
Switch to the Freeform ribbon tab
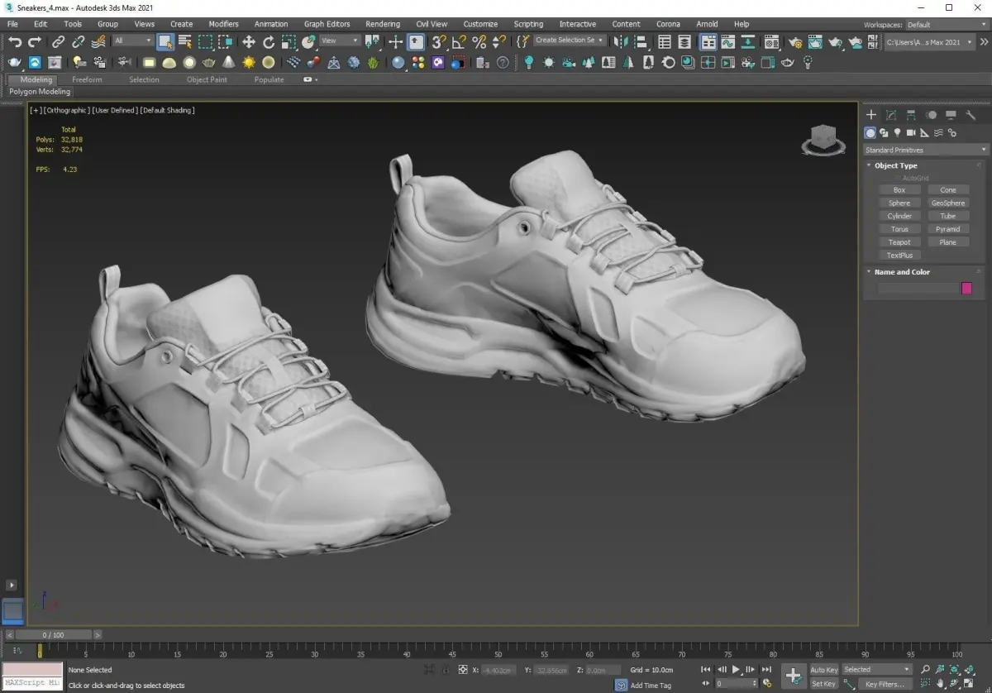[x=87, y=79]
